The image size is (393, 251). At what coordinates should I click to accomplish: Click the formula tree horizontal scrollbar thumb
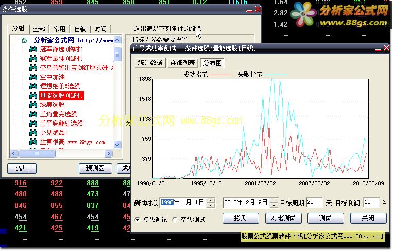(x=37, y=153)
